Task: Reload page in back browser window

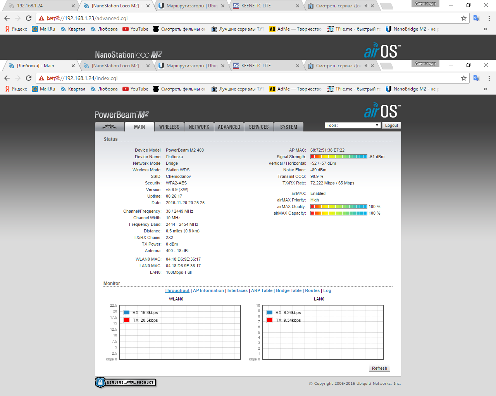Action: (x=29, y=18)
